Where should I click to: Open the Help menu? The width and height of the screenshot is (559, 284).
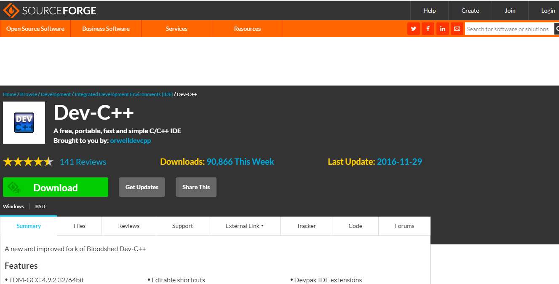click(x=429, y=11)
